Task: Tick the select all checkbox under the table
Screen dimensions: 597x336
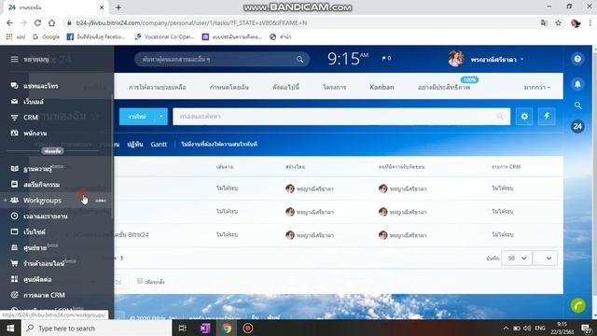Action: coord(140,281)
